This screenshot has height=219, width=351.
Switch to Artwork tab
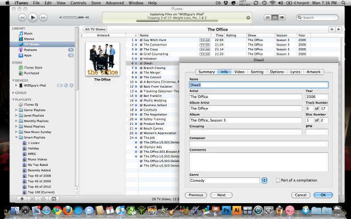(313, 72)
